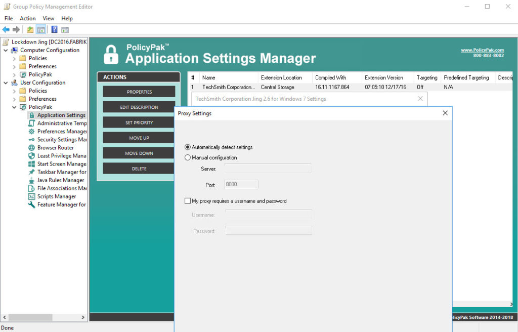The image size is (518, 332).
Task: Collapse the User Configuration node
Action: [x=6, y=82]
